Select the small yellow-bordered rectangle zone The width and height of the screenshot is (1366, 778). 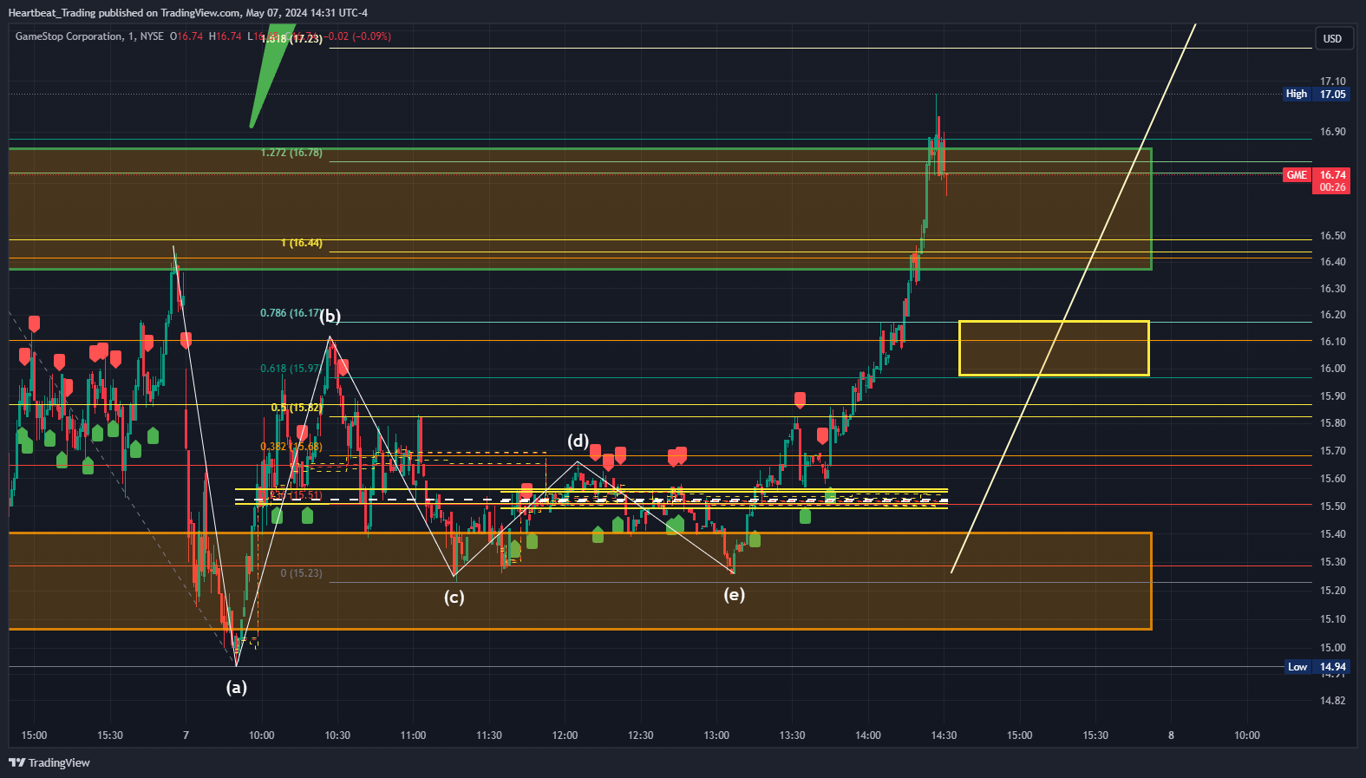coord(1054,348)
